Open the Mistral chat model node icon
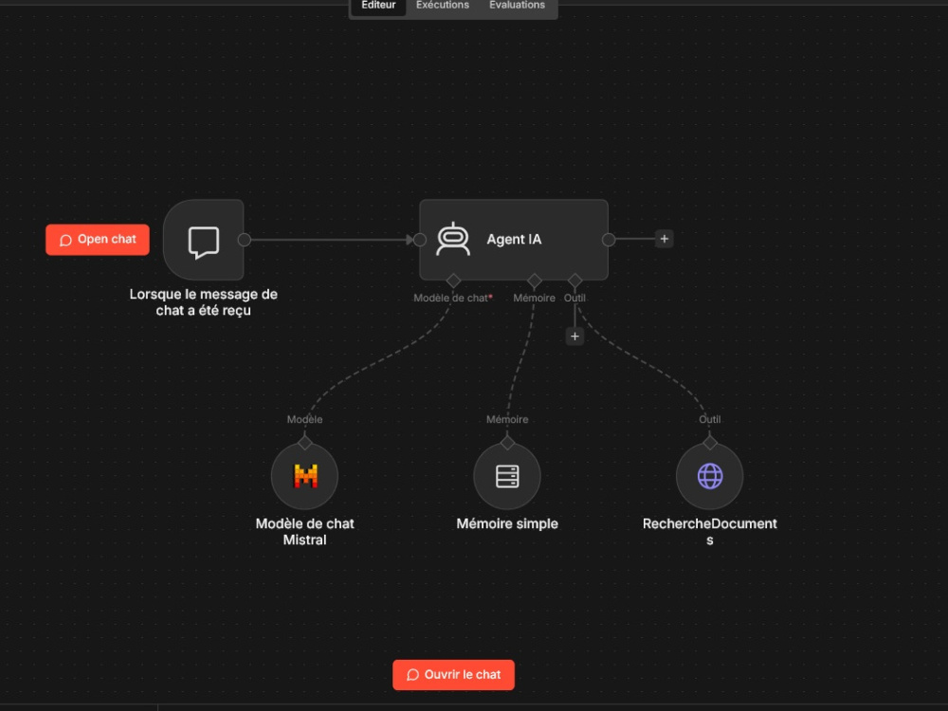 pos(304,477)
